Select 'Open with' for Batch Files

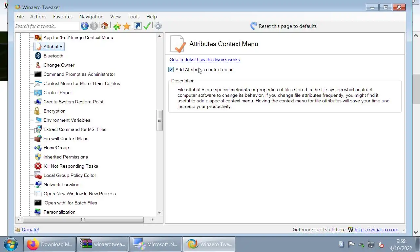(x=70, y=203)
